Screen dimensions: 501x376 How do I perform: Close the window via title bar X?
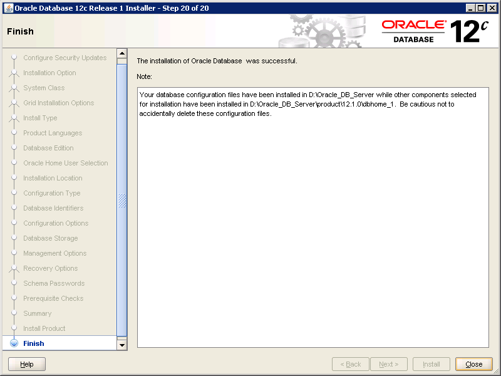[492, 8]
